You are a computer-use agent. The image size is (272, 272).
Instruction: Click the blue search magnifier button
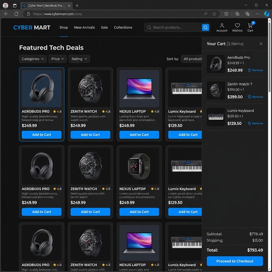click(x=205, y=27)
